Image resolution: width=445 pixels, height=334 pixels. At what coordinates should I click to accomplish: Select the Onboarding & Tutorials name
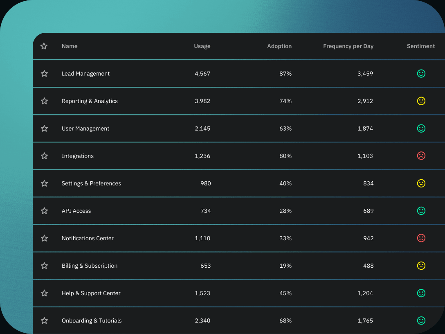point(92,321)
